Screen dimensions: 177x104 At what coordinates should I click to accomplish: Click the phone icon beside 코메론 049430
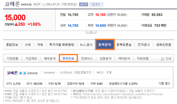[x=25, y=73]
